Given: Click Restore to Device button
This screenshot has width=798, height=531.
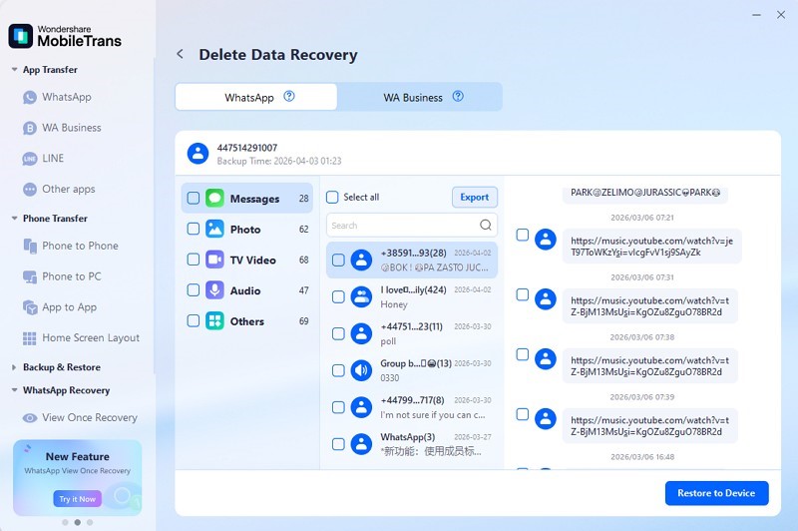Looking at the screenshot, I should [x=716, y=493].
